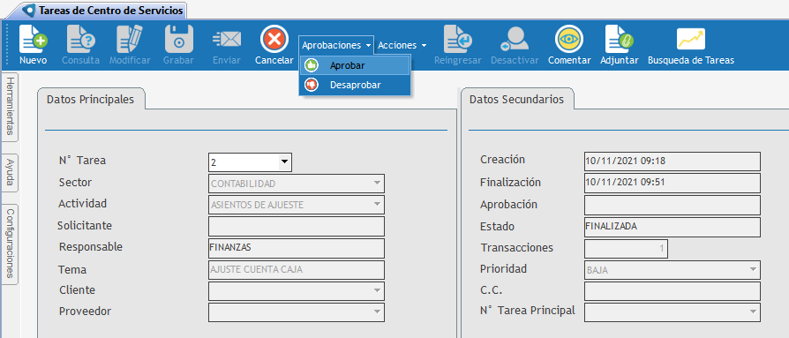Viewport: 789px width, 338px height.
Task: Open Busqueda de Tareas chart icon
Action: (x=691, y=39)
